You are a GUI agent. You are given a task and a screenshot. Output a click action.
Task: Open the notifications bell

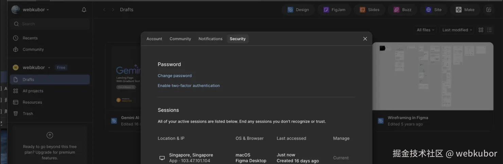(x=84, y=10)
